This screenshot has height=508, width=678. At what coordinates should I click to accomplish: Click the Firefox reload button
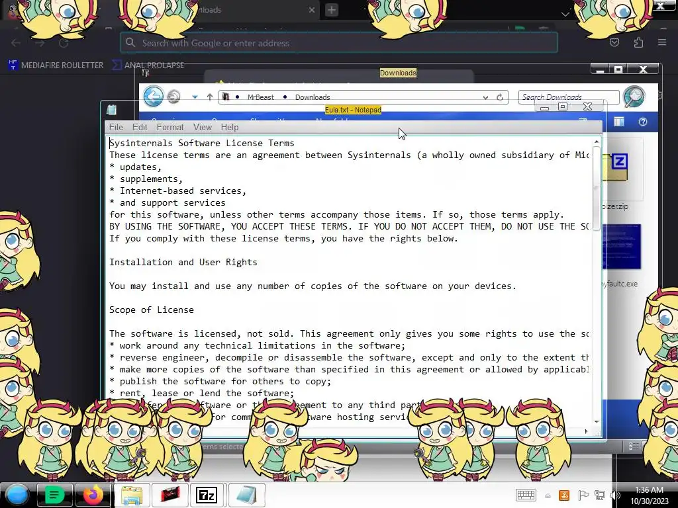(64, 43)
